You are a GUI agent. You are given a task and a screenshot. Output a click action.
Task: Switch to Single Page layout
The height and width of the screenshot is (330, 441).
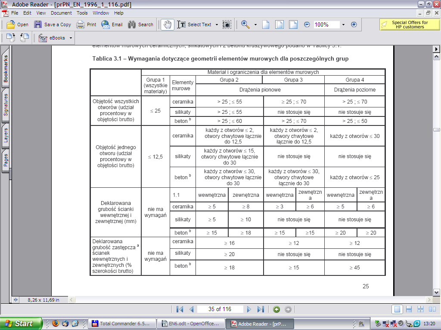point(397,309)
